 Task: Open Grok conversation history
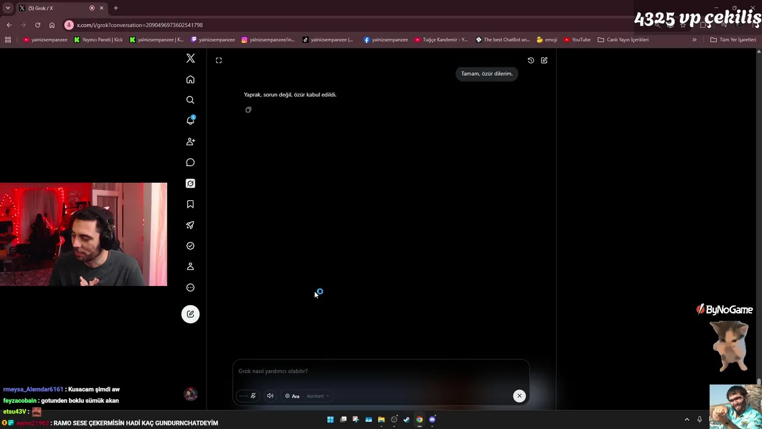click(x=531, y=60)
